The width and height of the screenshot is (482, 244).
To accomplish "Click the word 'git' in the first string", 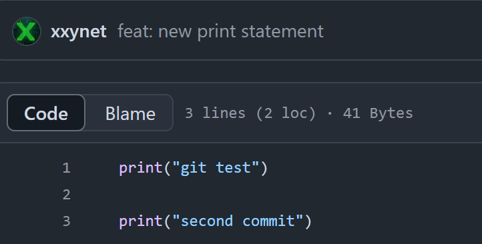I will click(193, 168).
